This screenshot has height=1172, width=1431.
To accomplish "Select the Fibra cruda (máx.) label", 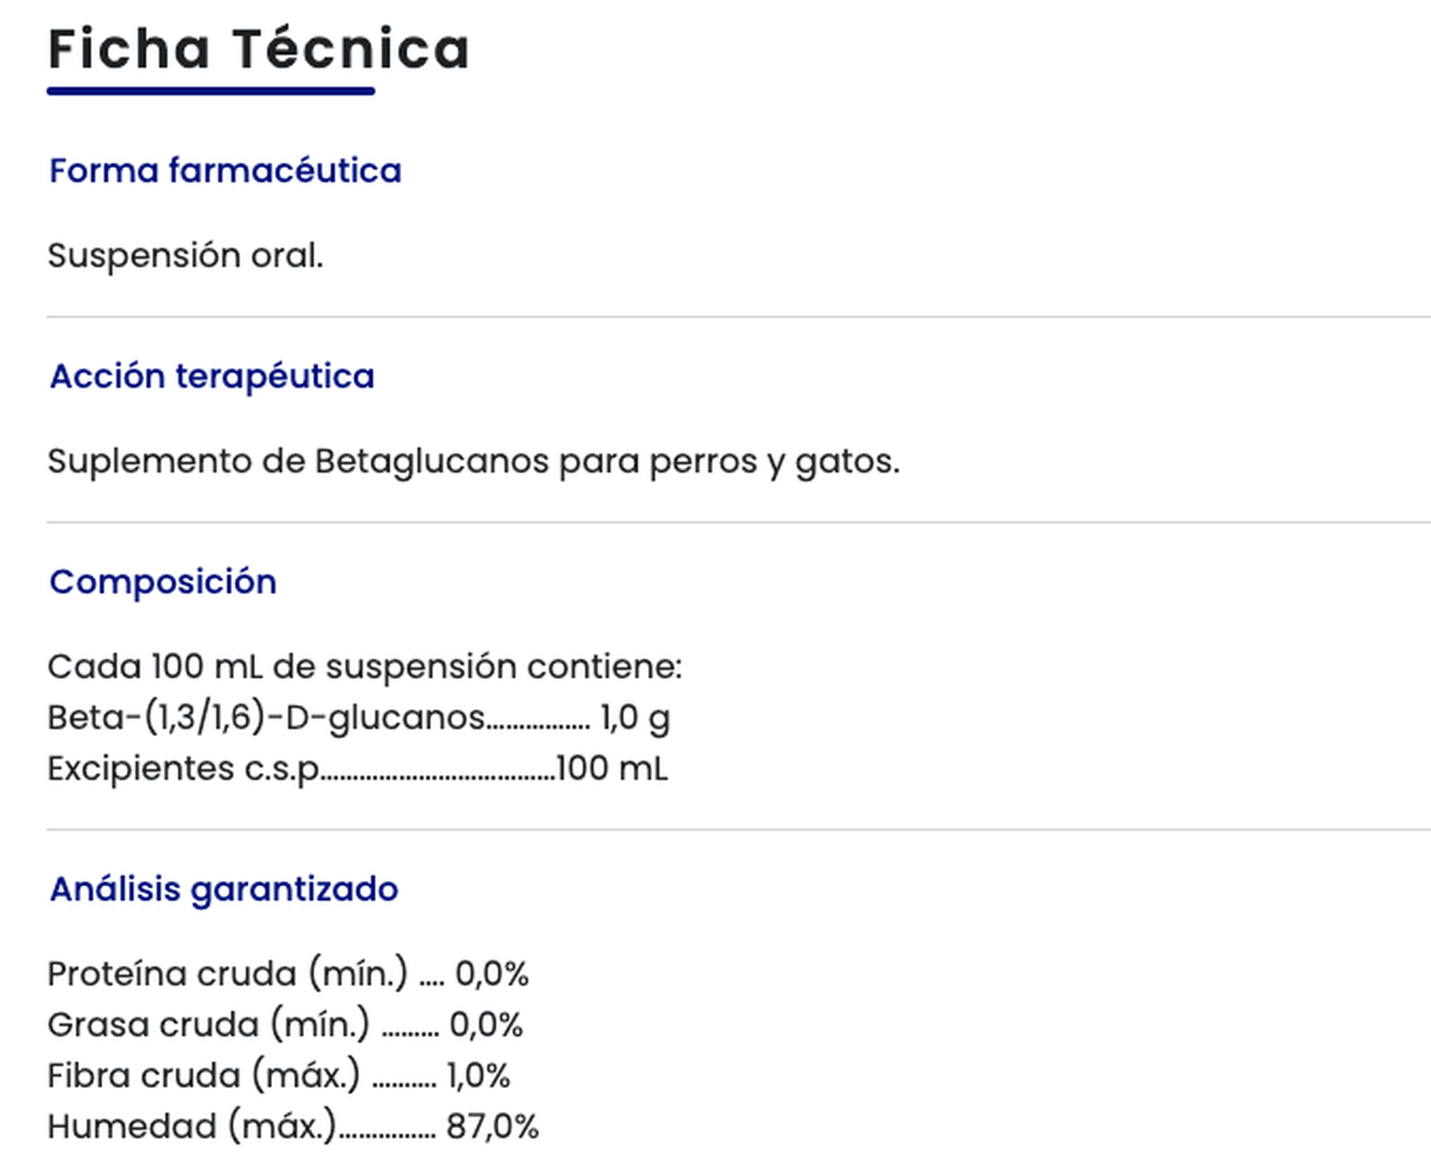I will pos(203,1076).
